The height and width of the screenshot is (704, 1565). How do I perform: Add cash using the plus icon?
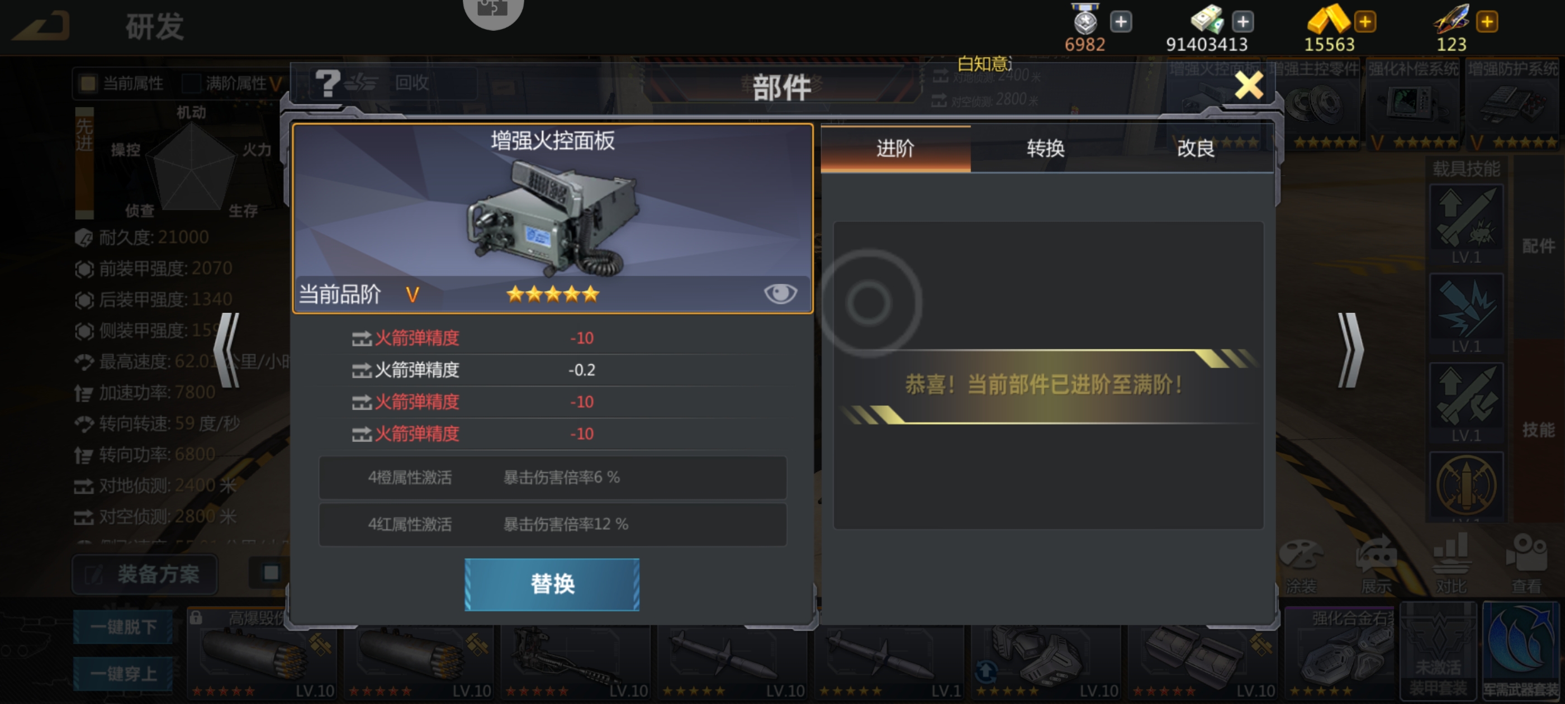1242,22
